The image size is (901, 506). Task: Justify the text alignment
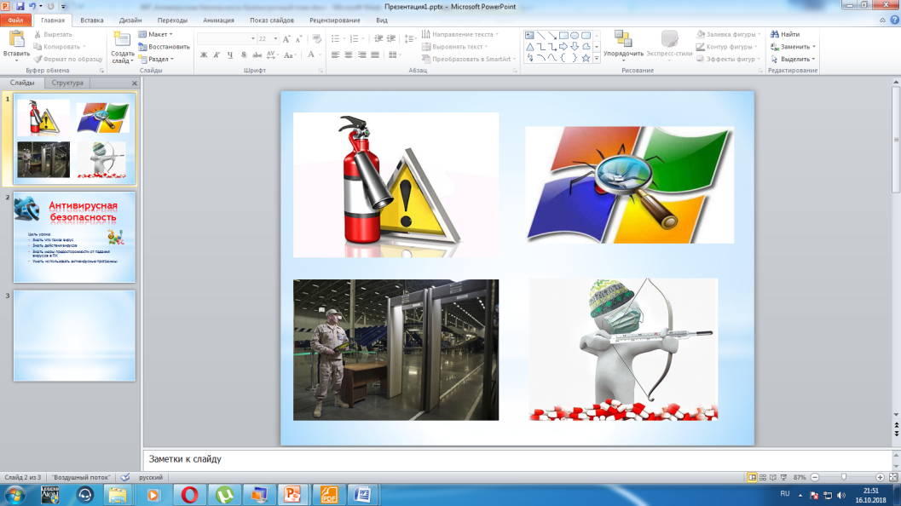pyautogui.click(x=375, y=55)
